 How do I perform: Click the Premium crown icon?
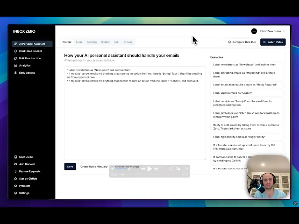tap(15, 186)
